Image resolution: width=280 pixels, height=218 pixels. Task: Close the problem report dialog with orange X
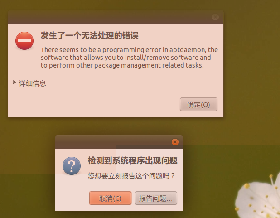[x=175, y=142]
